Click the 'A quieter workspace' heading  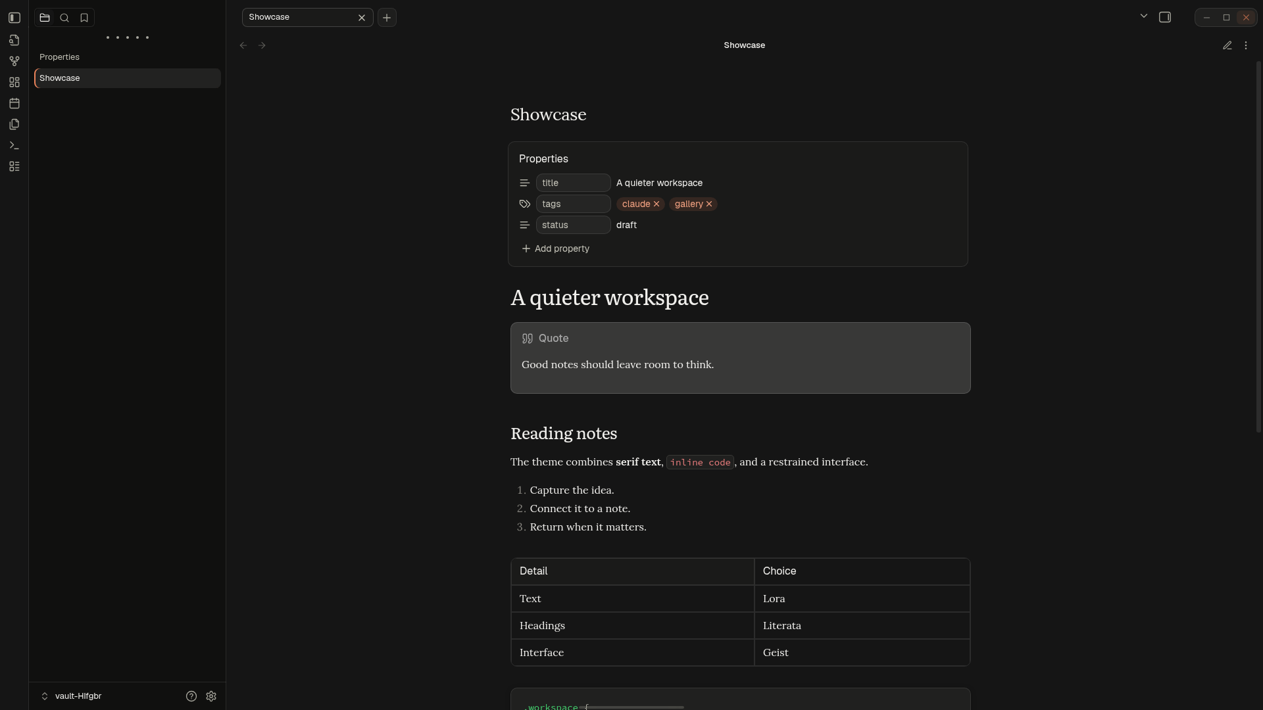coord(610,297)
